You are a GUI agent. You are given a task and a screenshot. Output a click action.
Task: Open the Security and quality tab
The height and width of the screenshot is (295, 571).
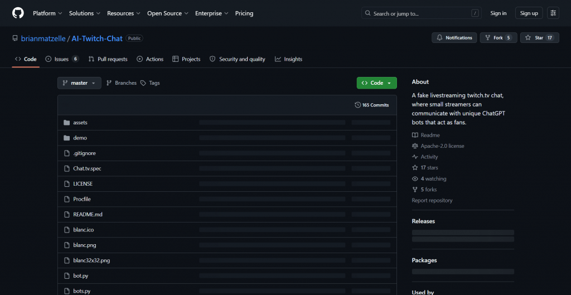tap(238, 59)
